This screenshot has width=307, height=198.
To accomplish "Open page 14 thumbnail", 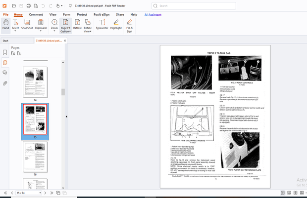I will point(35,82).
